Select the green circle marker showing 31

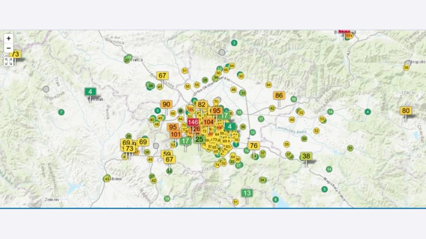coord(350,148)
